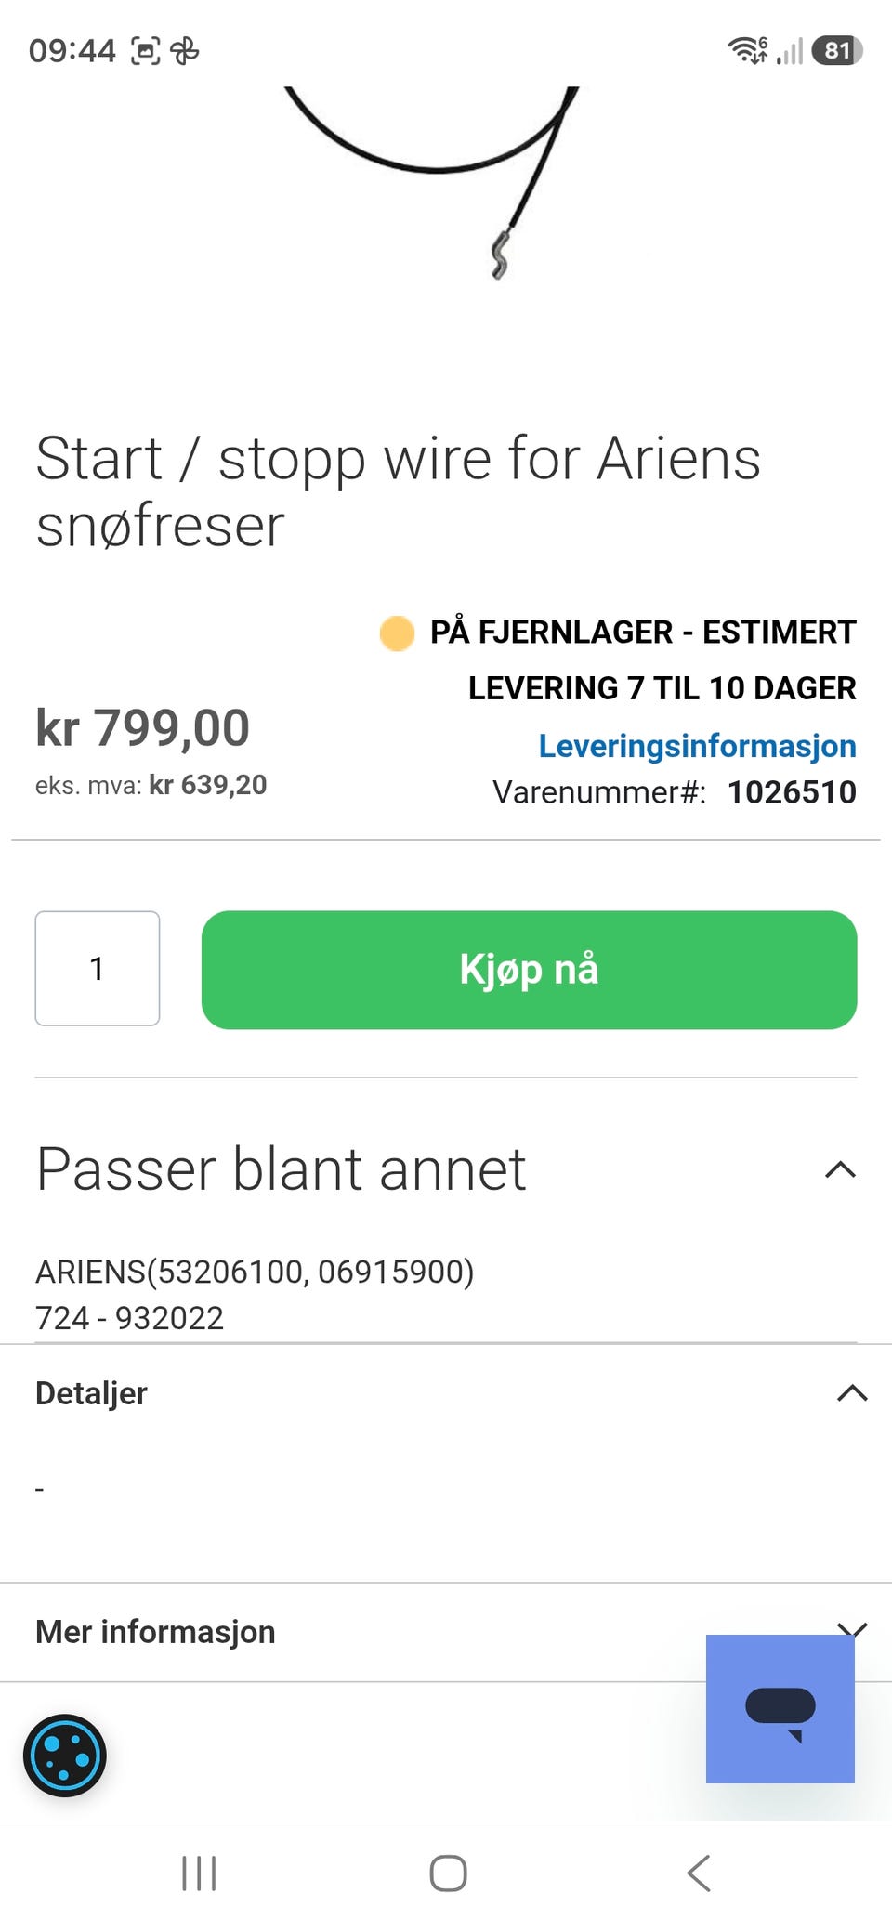Tap the pinwheel notification icon
The width and height of the screenshot is (892, 1932).
[x=185, y=50]
